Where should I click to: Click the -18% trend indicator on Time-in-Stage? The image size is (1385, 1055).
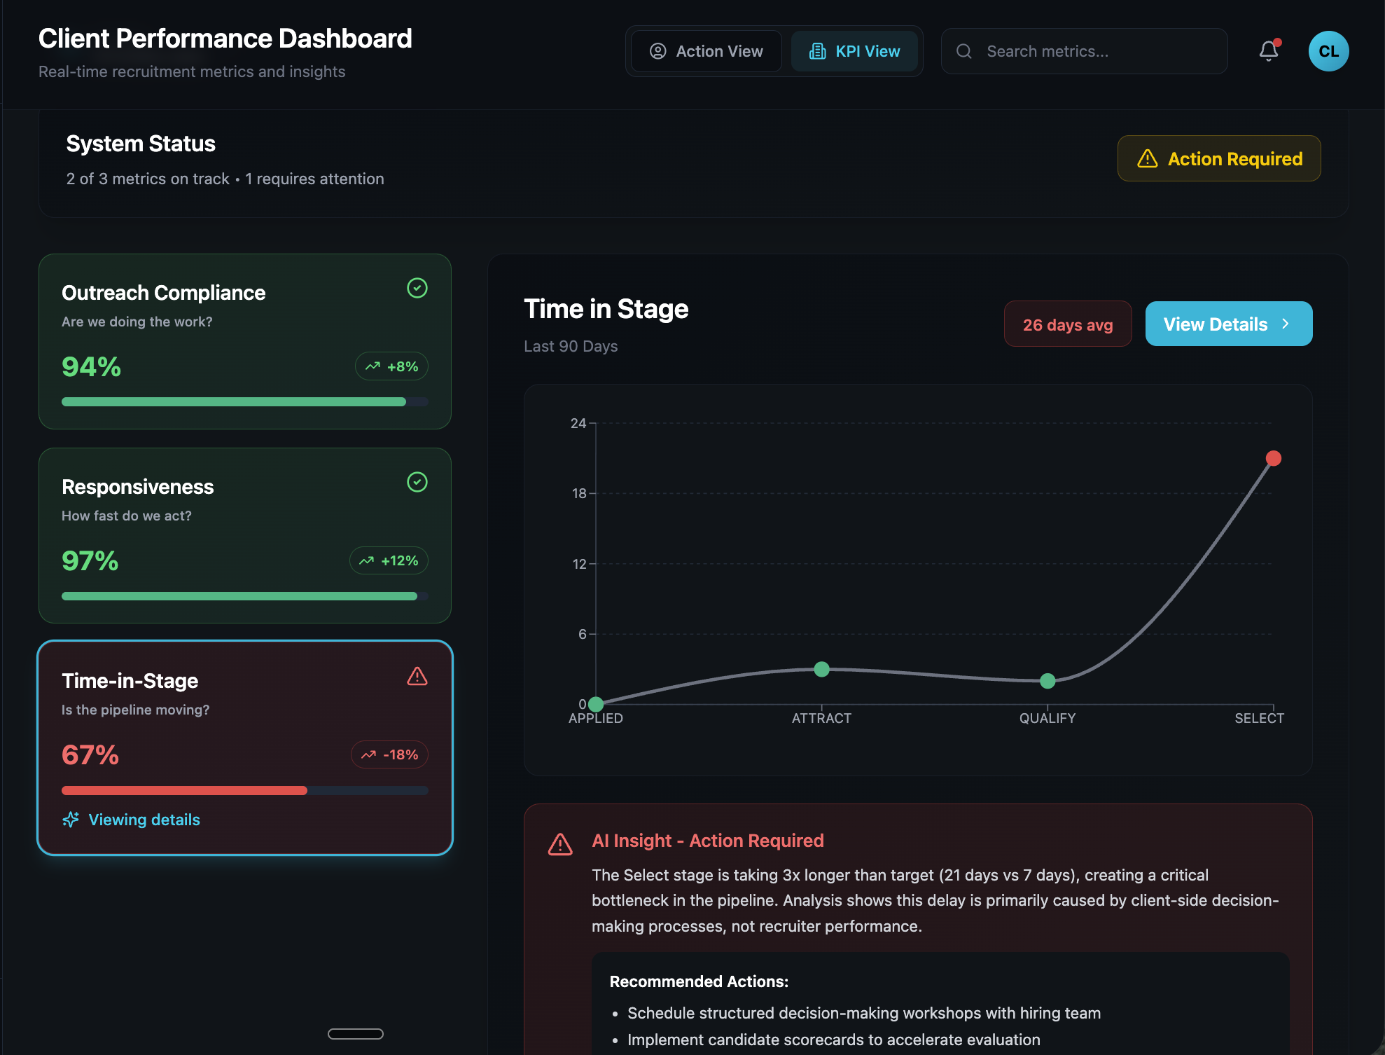(x=389, y=754)
